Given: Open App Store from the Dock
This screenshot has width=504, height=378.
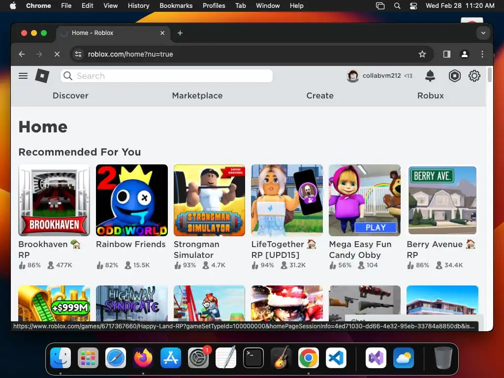Looking at the screenshot, I should click(x=171, y=358).
